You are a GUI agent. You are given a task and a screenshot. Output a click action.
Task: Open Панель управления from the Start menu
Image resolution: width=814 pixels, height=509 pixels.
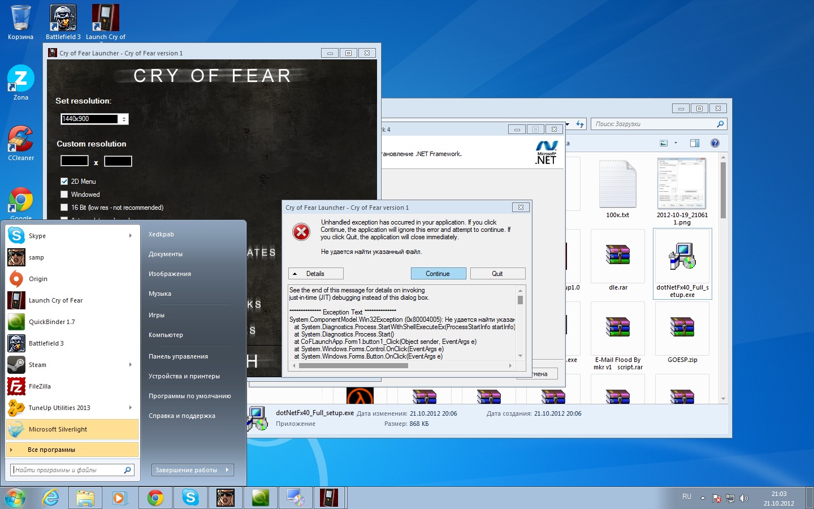tap(178, 356)
